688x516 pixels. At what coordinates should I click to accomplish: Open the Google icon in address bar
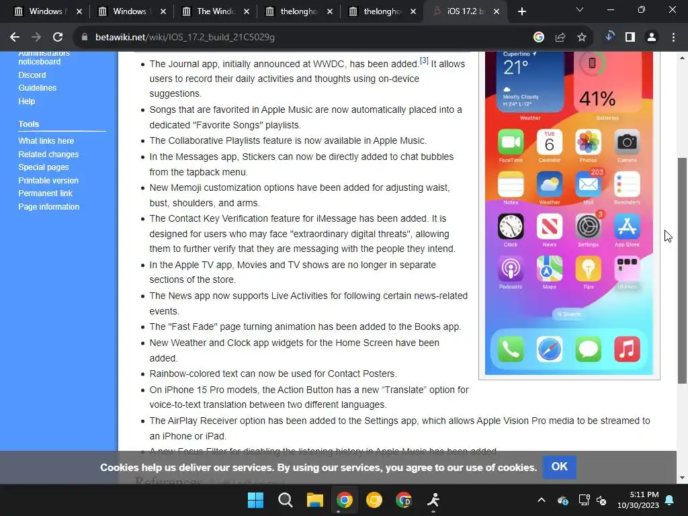point(539,38)
